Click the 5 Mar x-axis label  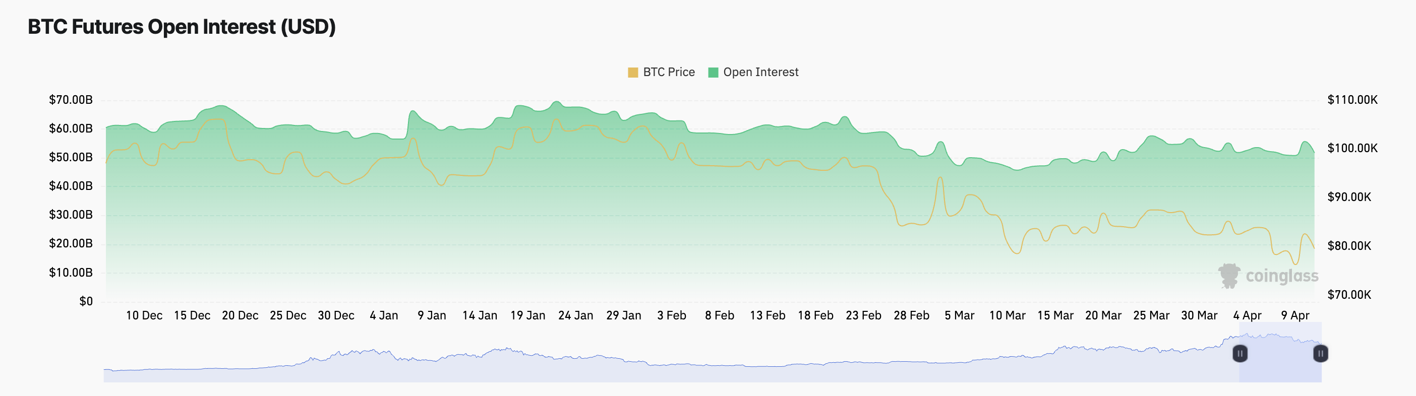(x=959, y=315)
